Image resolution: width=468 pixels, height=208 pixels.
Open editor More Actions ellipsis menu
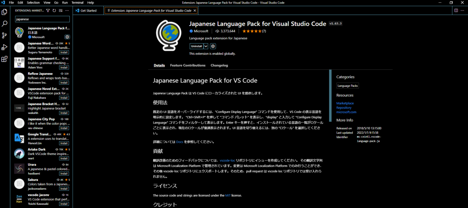[463, 11]
